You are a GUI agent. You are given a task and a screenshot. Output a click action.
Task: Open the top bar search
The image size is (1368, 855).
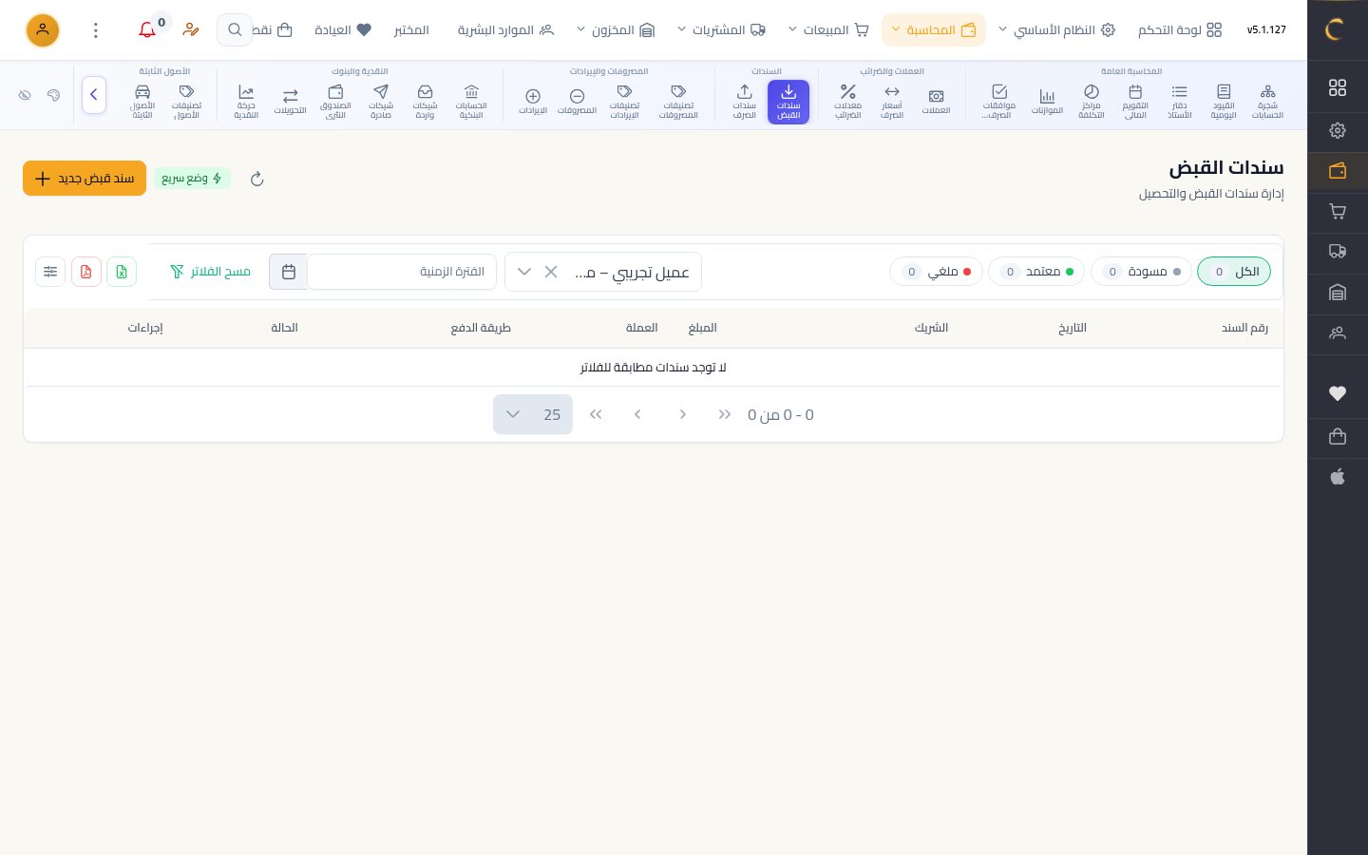click(x=235, y=30)
